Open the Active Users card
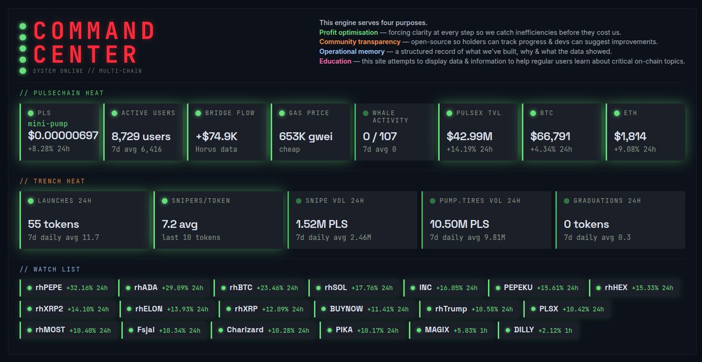 pyautogui.click(x=143, y=133)
